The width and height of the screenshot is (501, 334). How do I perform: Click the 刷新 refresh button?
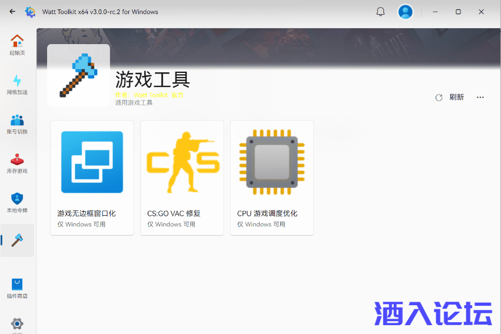pos(450,98)
